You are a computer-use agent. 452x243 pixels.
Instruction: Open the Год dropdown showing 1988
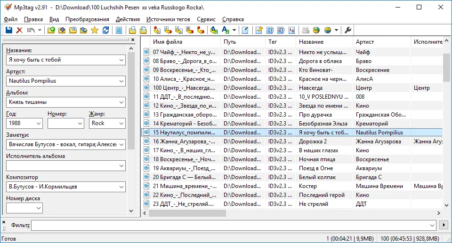point(39,124)
